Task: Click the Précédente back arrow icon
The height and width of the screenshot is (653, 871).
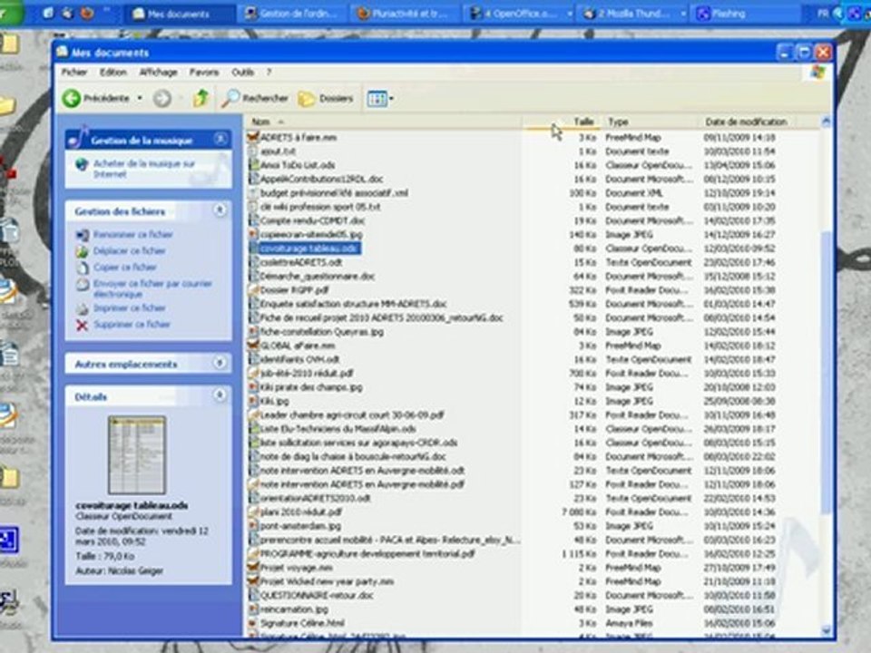Action: coord(72,98)
